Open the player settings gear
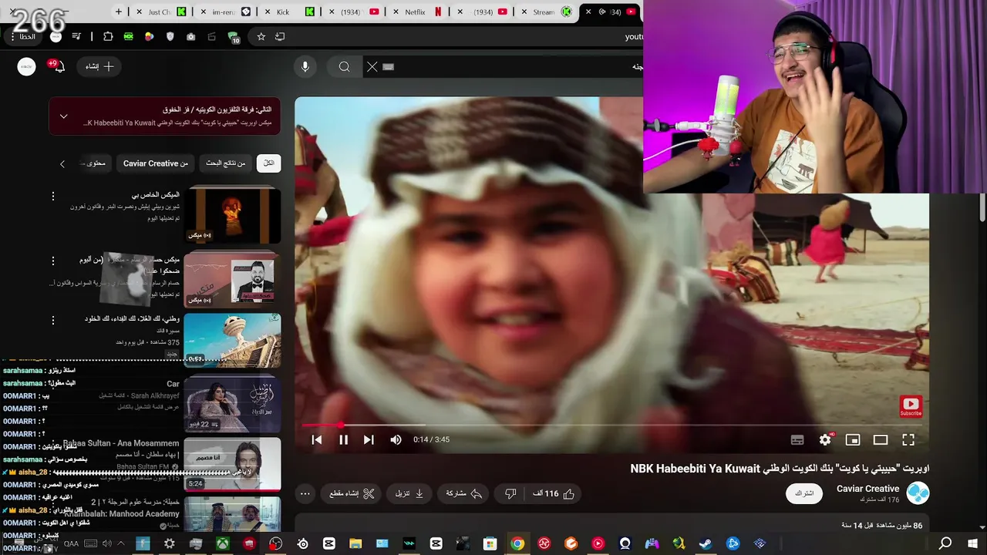987x555 pixels. (x=825, y=439)
